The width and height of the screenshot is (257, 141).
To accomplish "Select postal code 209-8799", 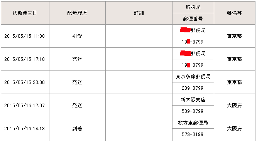I will point(193,88).
